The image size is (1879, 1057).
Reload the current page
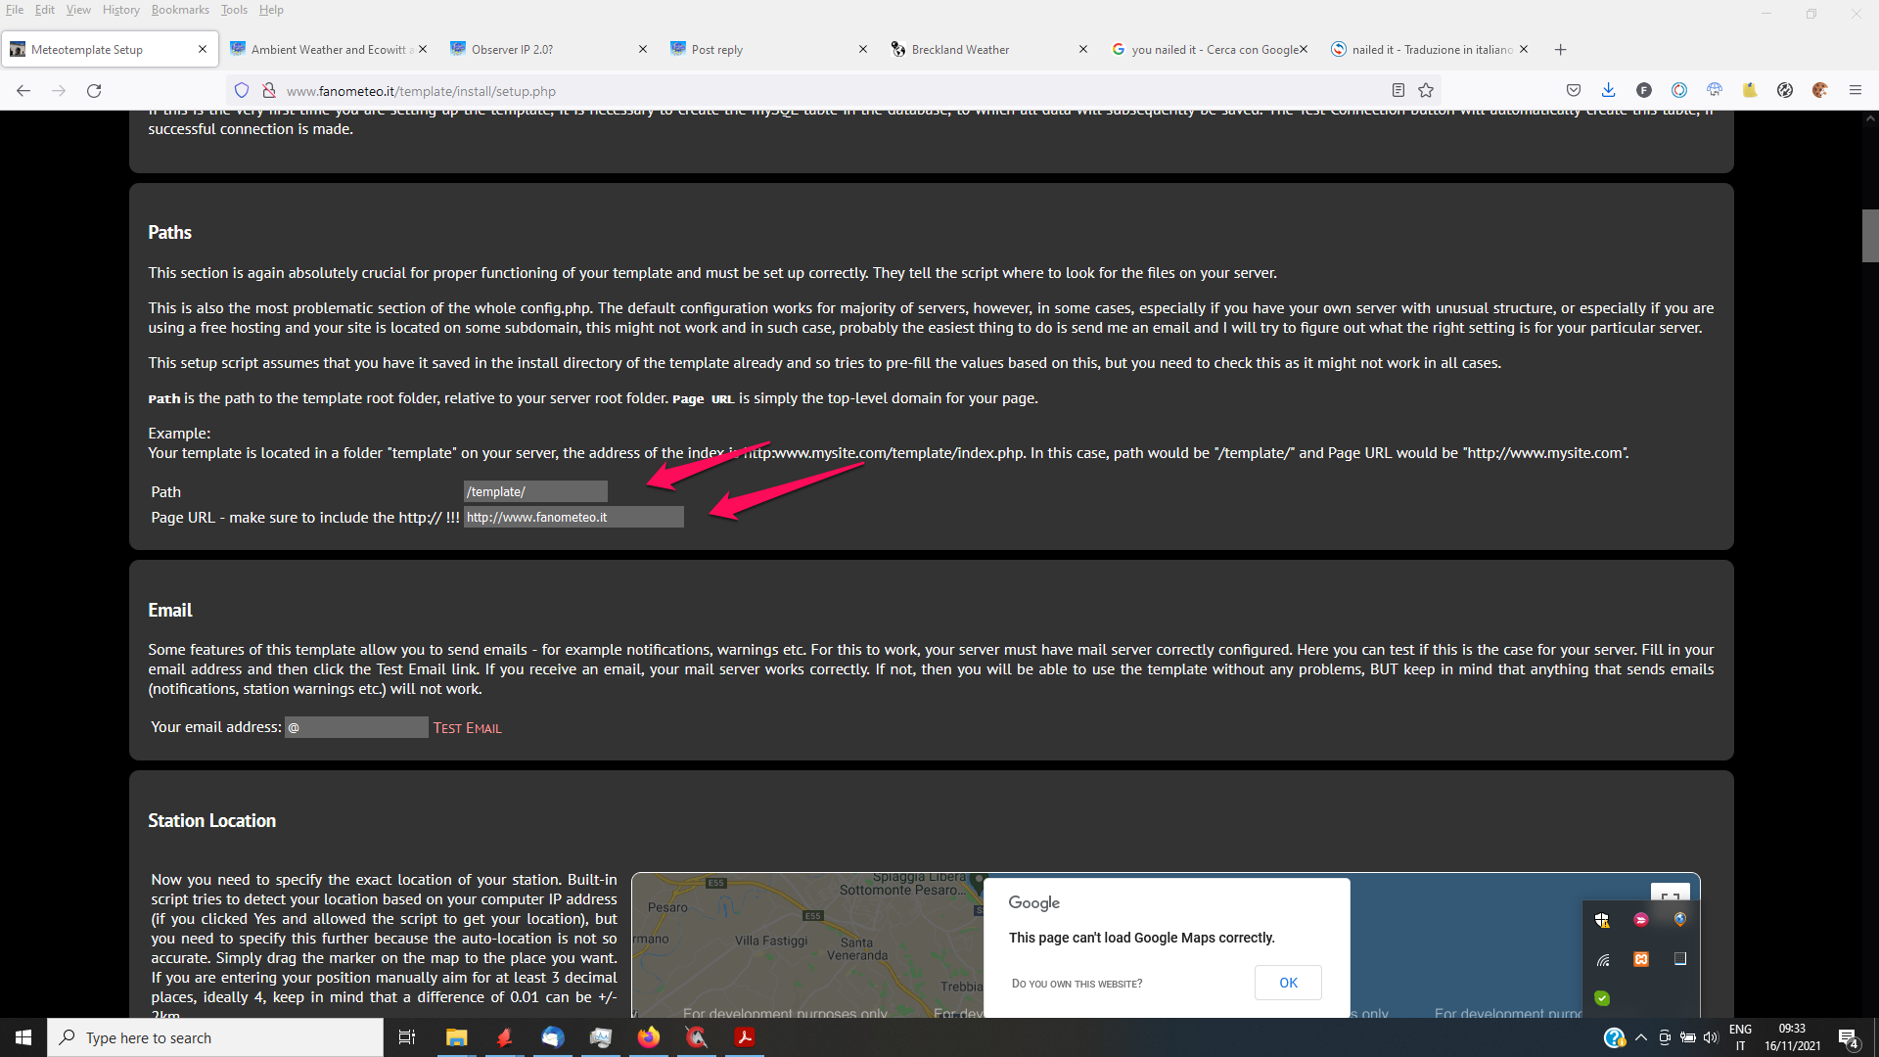pyautogui.click(x=94, y=91)
